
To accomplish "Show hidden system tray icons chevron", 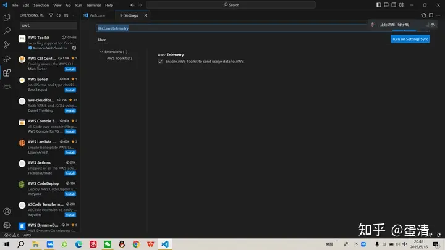I will 356,244.
